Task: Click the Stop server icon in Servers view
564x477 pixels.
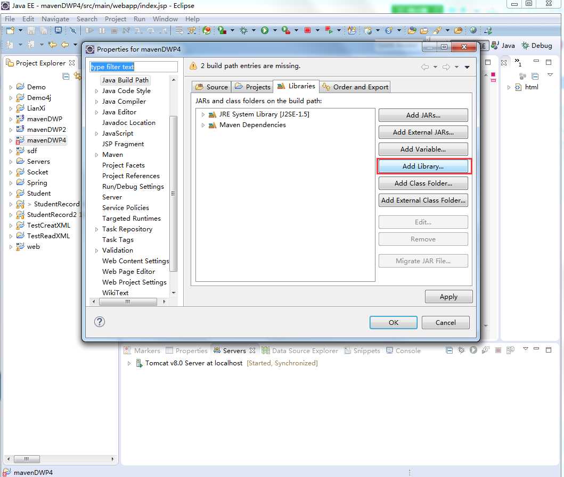Action: click(498, 350)
